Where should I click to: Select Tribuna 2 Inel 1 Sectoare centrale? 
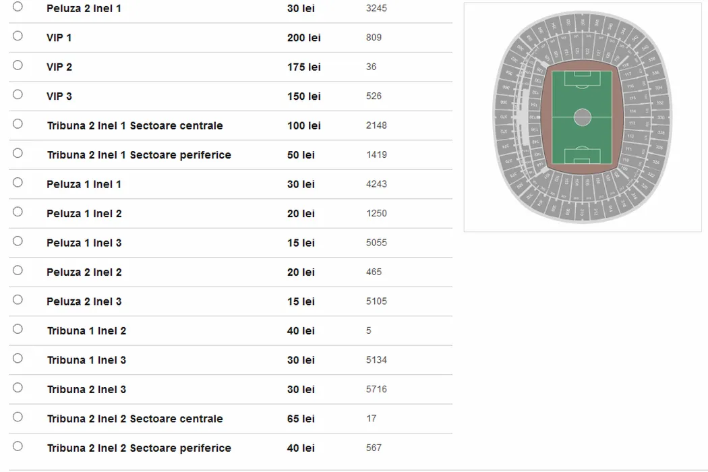(18, 124)
